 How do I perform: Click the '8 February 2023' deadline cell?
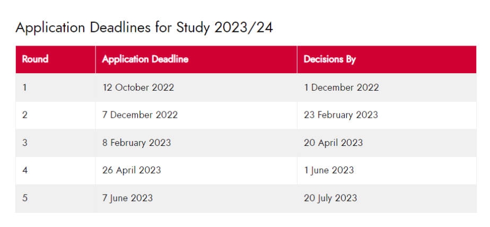[x=136, y=143]
